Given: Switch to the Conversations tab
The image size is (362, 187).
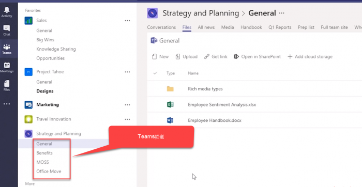Looking at the screenshot, I should click(x=161, y=27).
